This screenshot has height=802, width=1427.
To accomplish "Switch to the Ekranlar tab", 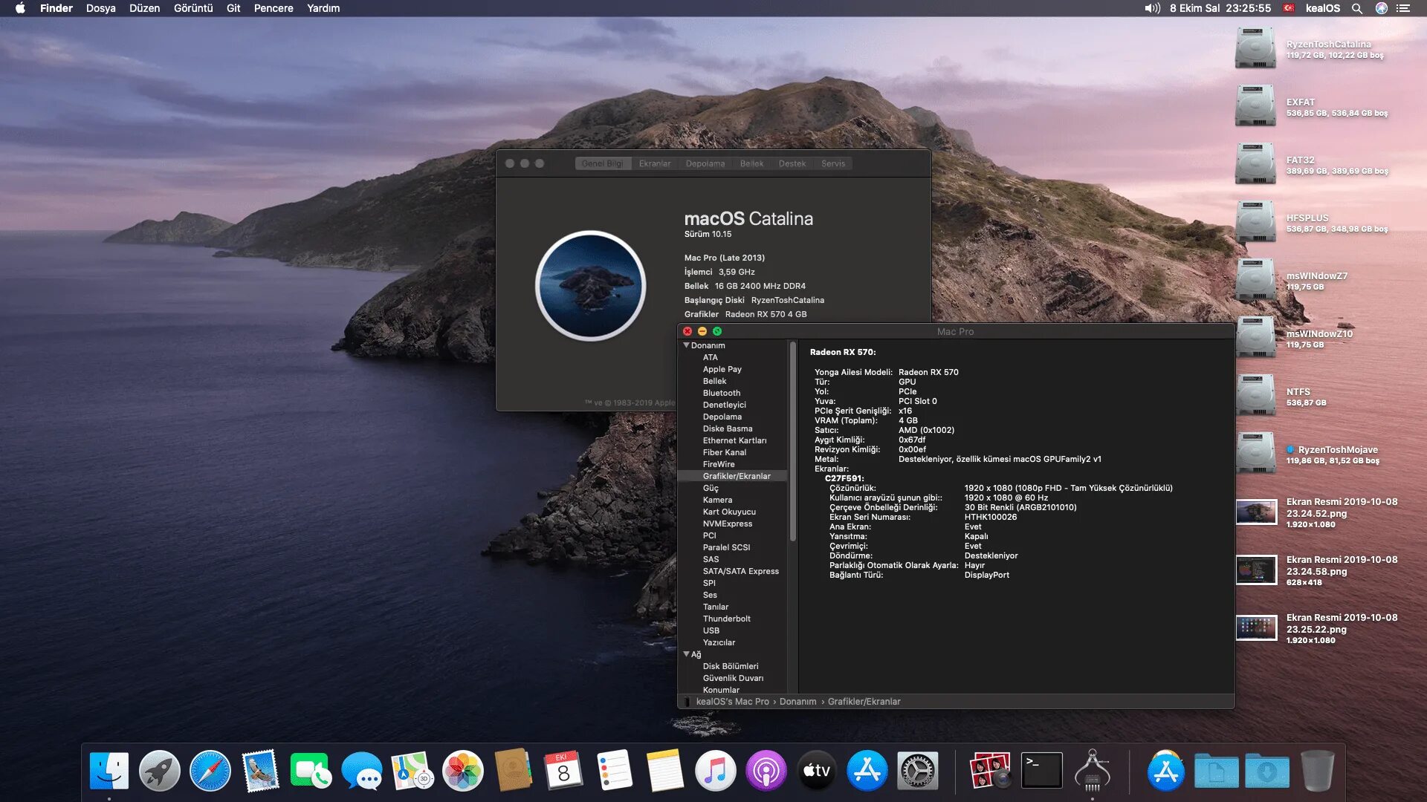I will (655, 163).
